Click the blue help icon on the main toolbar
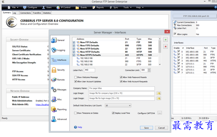The width and height of the screenshot is (217, 137). tap(216, 7)
